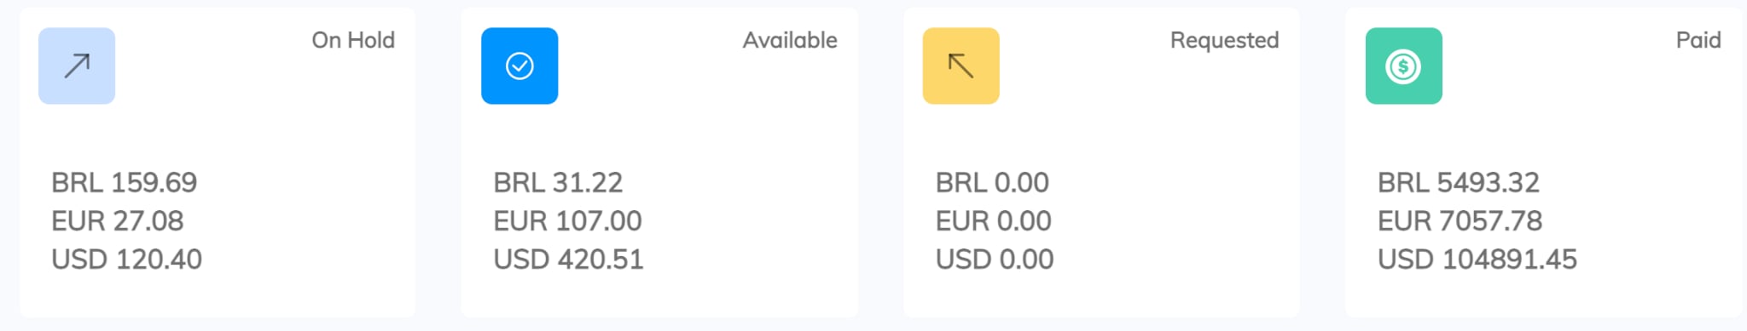Click BRL 5493.32 paid amount

coord(1460,182)
